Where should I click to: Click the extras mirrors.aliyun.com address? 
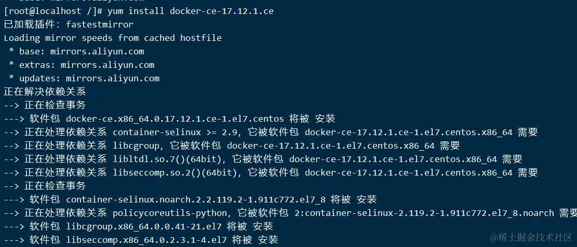click(107, 65)
